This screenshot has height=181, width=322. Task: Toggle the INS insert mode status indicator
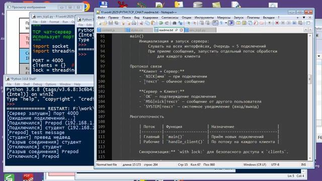[303, 164]
